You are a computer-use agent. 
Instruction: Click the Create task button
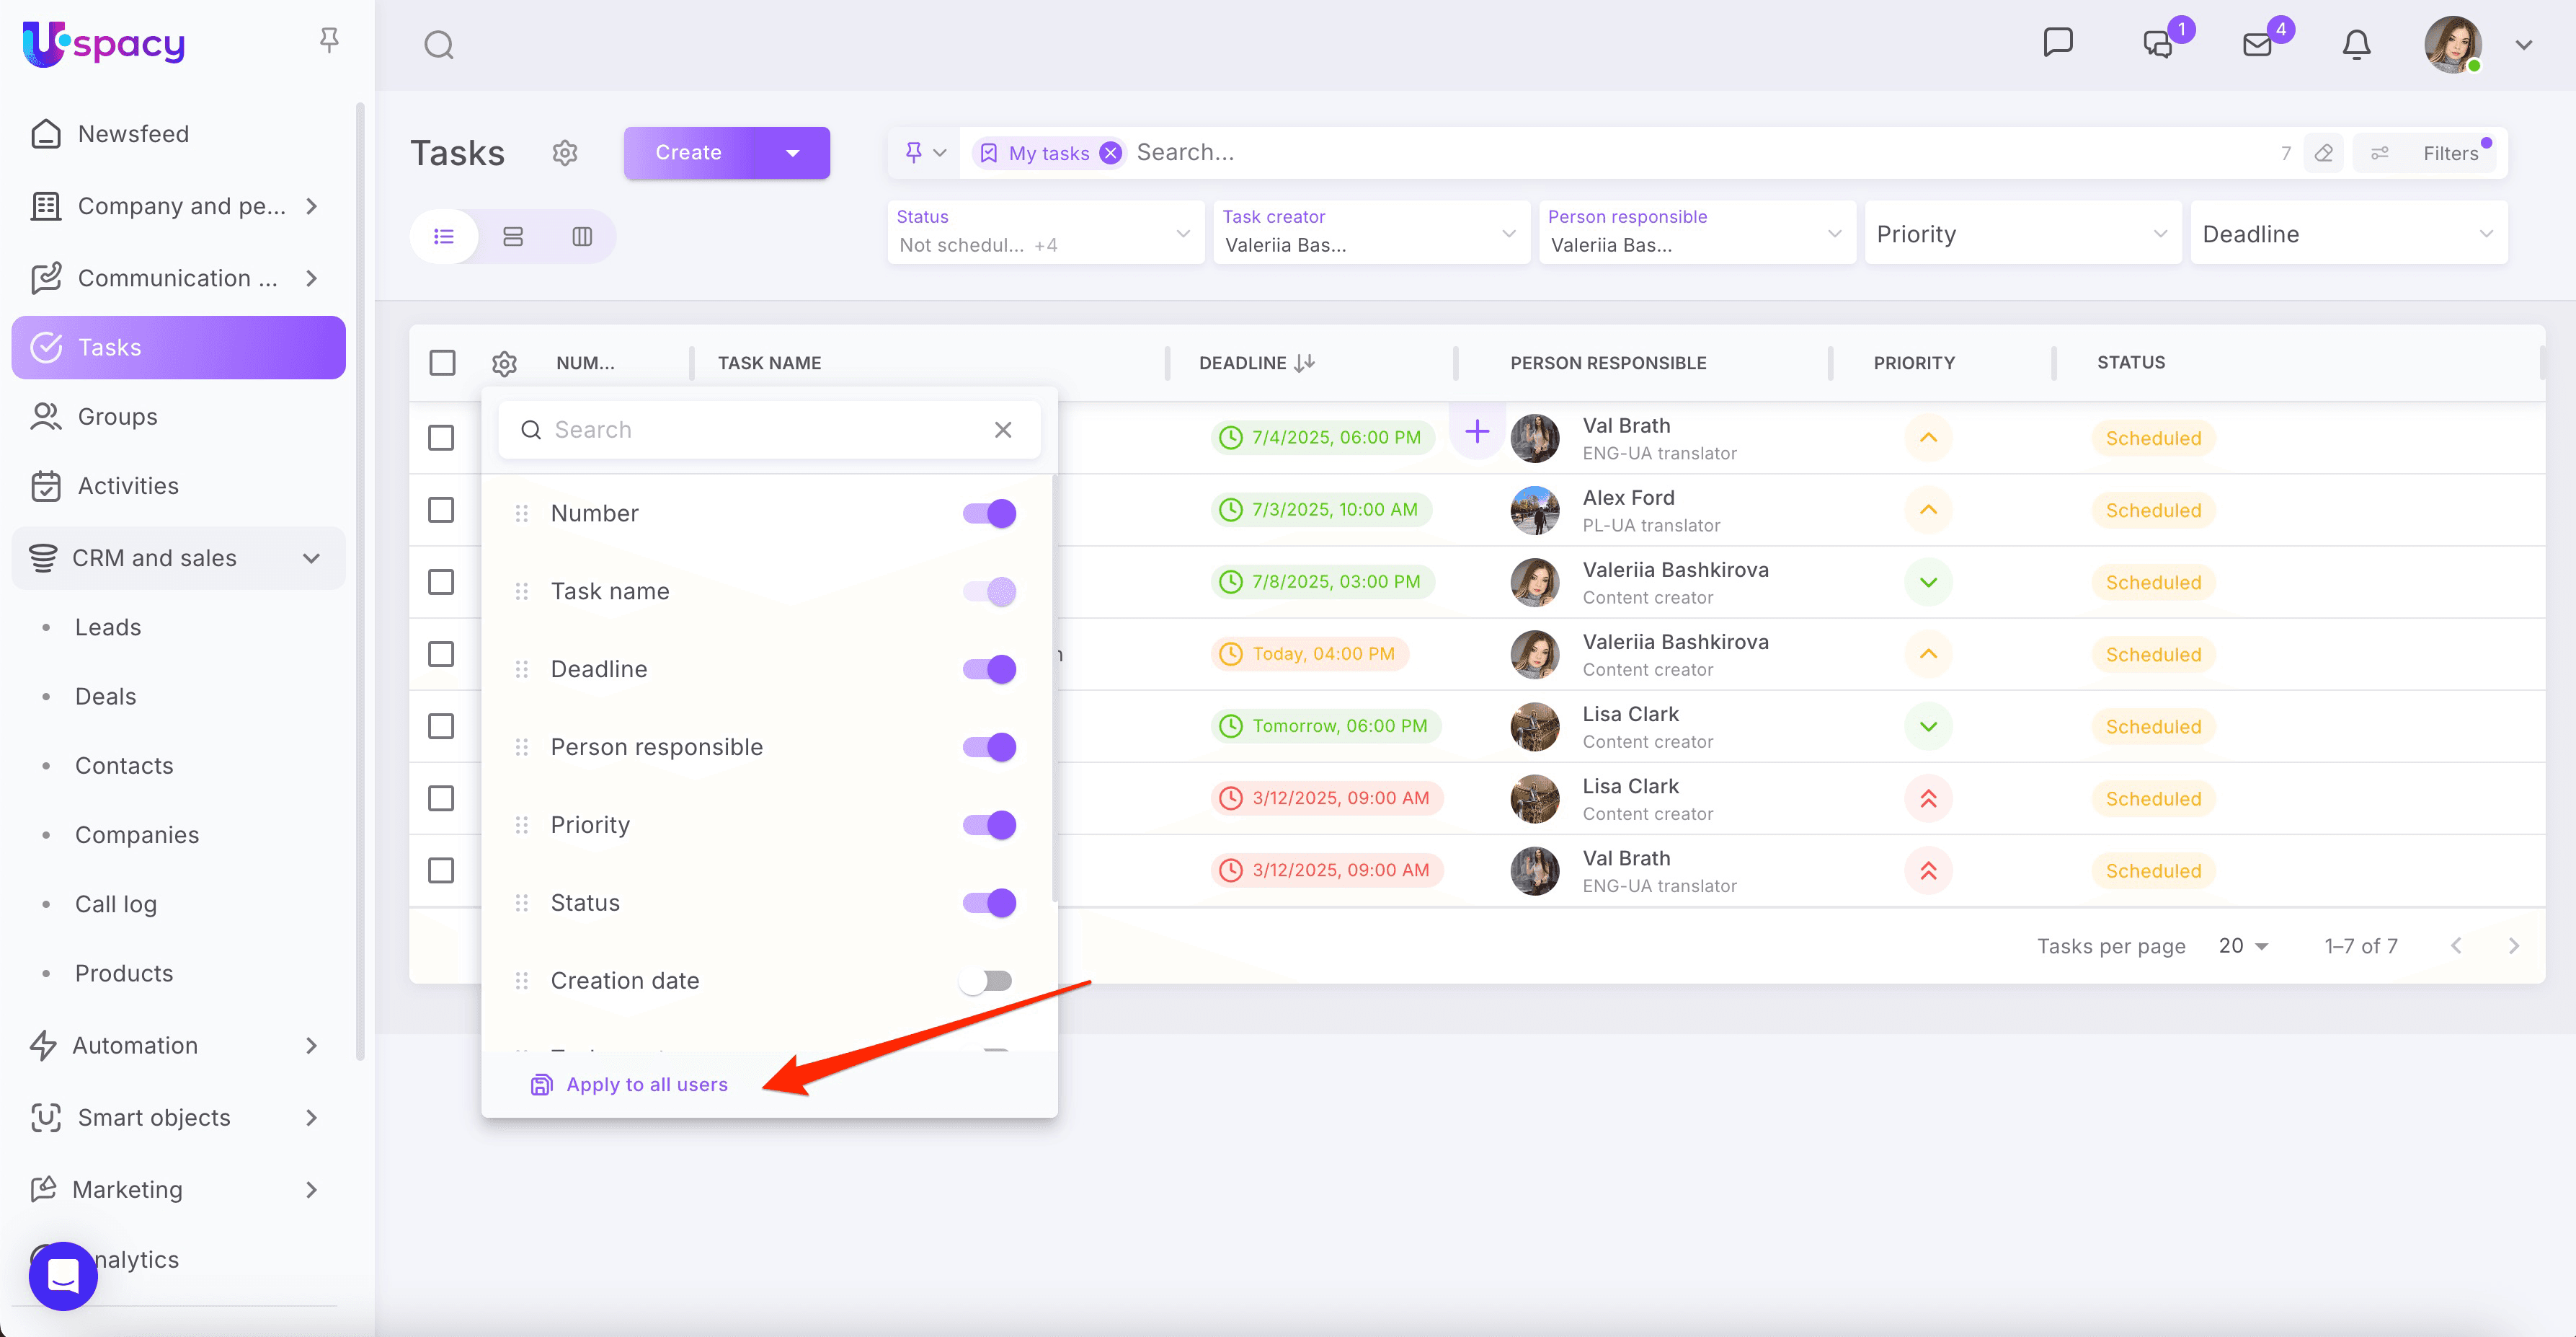pos(689,153)
